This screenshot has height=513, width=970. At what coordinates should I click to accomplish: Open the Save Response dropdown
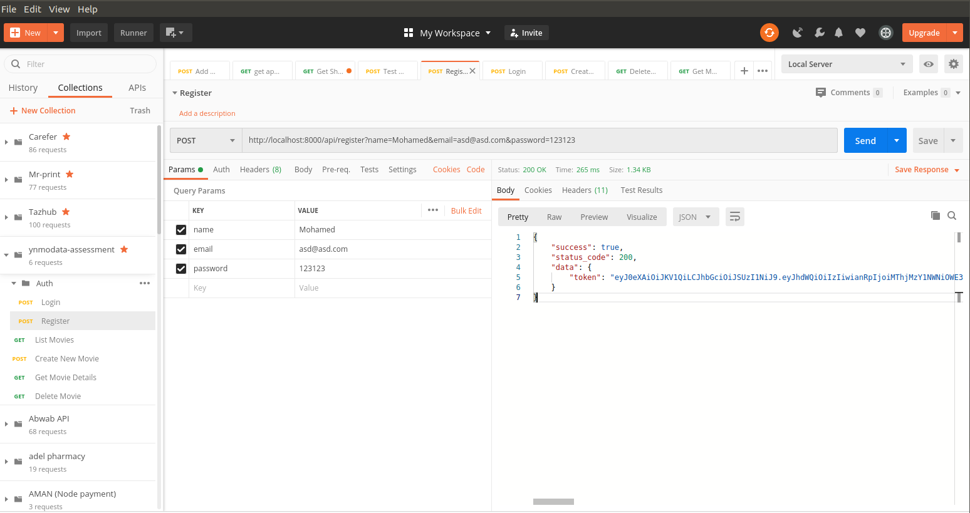pos(927,170)
